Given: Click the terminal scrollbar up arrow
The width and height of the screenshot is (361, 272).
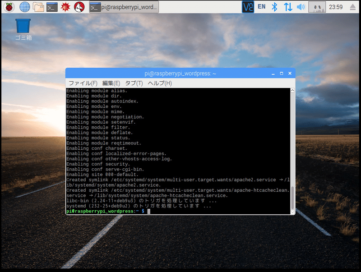Looking at the screenshot, I should coord(292,90).
